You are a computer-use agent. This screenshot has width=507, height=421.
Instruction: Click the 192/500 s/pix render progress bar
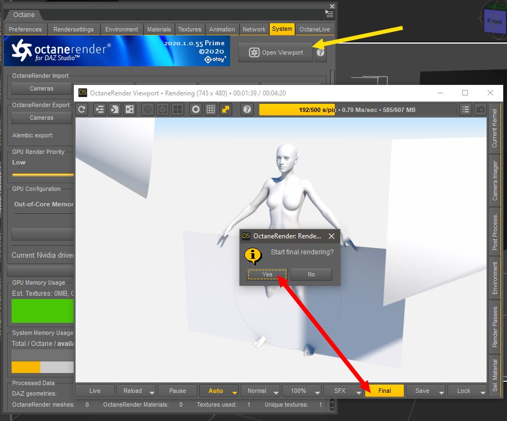(358, 110)
